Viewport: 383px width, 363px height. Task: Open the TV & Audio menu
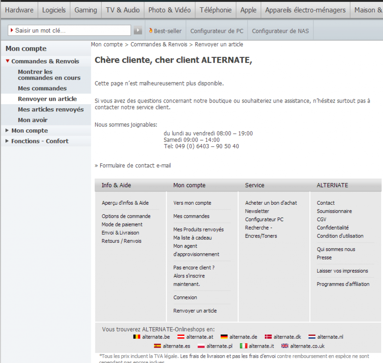coord(123,10)
